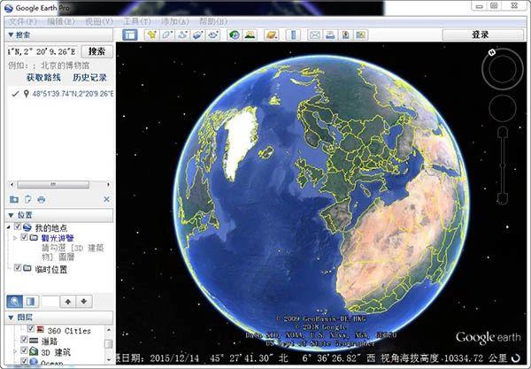This screenshot has width=531, height=369.
Task: Add a placemark with the pushpin icon
Action: pyautogui.click(x=151, y=35)
